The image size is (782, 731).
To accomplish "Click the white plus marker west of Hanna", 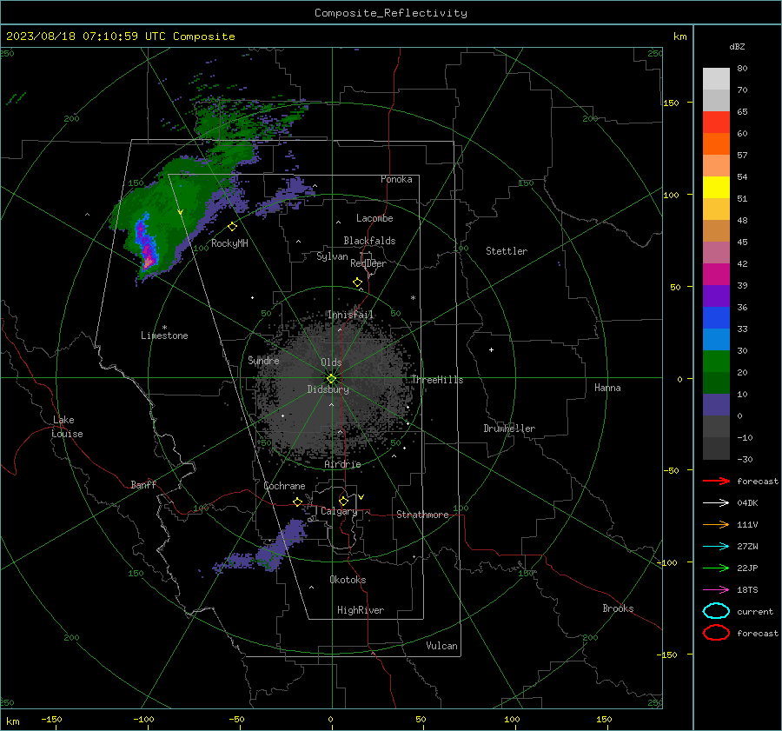I will 491,349.
